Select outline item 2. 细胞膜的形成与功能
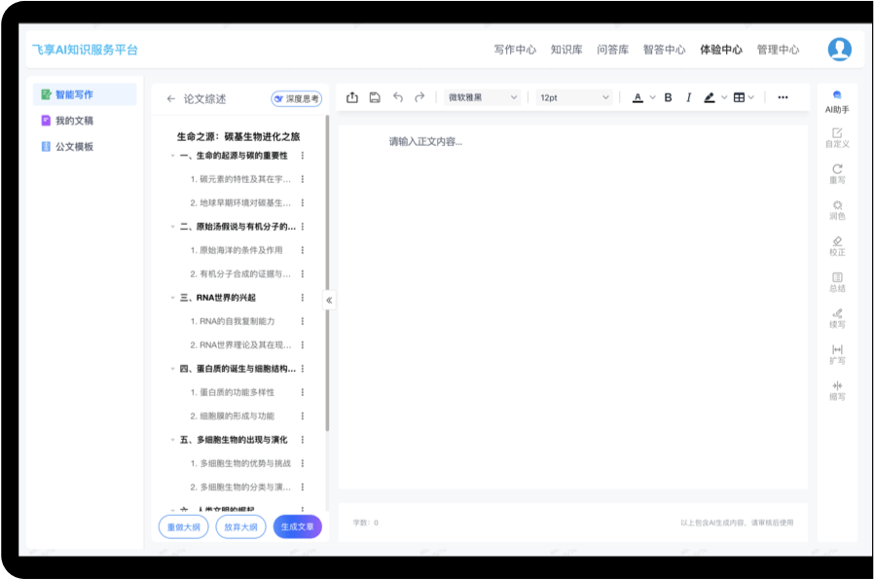 (x=233, y=417)
